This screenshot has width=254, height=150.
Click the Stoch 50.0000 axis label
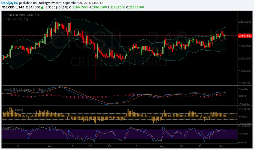tap(244, 134)
